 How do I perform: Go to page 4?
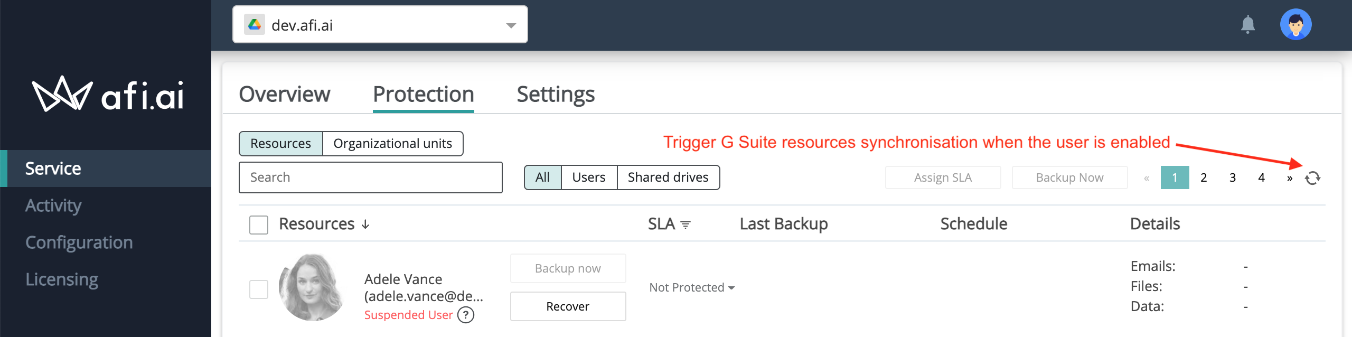[x=1262, y=177]
